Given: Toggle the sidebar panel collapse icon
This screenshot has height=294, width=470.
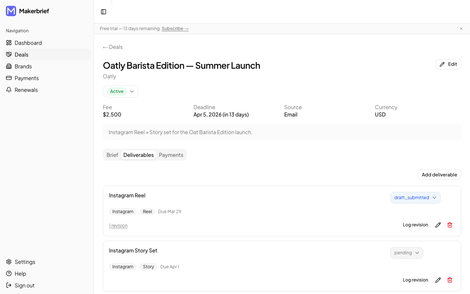Looking at the screenshot, I should [103, 11].
